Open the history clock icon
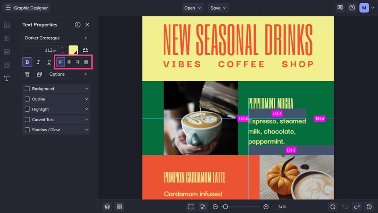Viewport: 378px width, 213px height. [x=369, y=207]
